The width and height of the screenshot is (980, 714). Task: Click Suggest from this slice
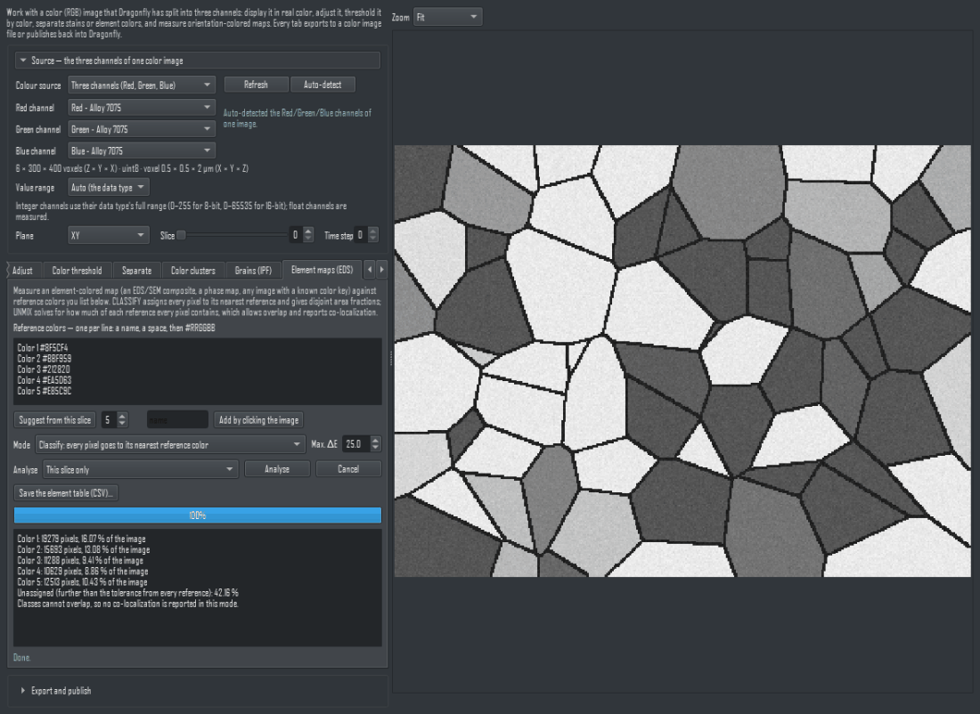(x=55, y=420)
